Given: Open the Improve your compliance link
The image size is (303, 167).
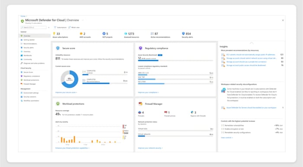Looking at the screenshot, I should [x=148, y=93].
